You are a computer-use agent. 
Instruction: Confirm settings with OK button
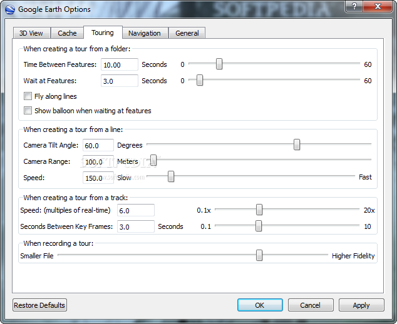point(260,305)
